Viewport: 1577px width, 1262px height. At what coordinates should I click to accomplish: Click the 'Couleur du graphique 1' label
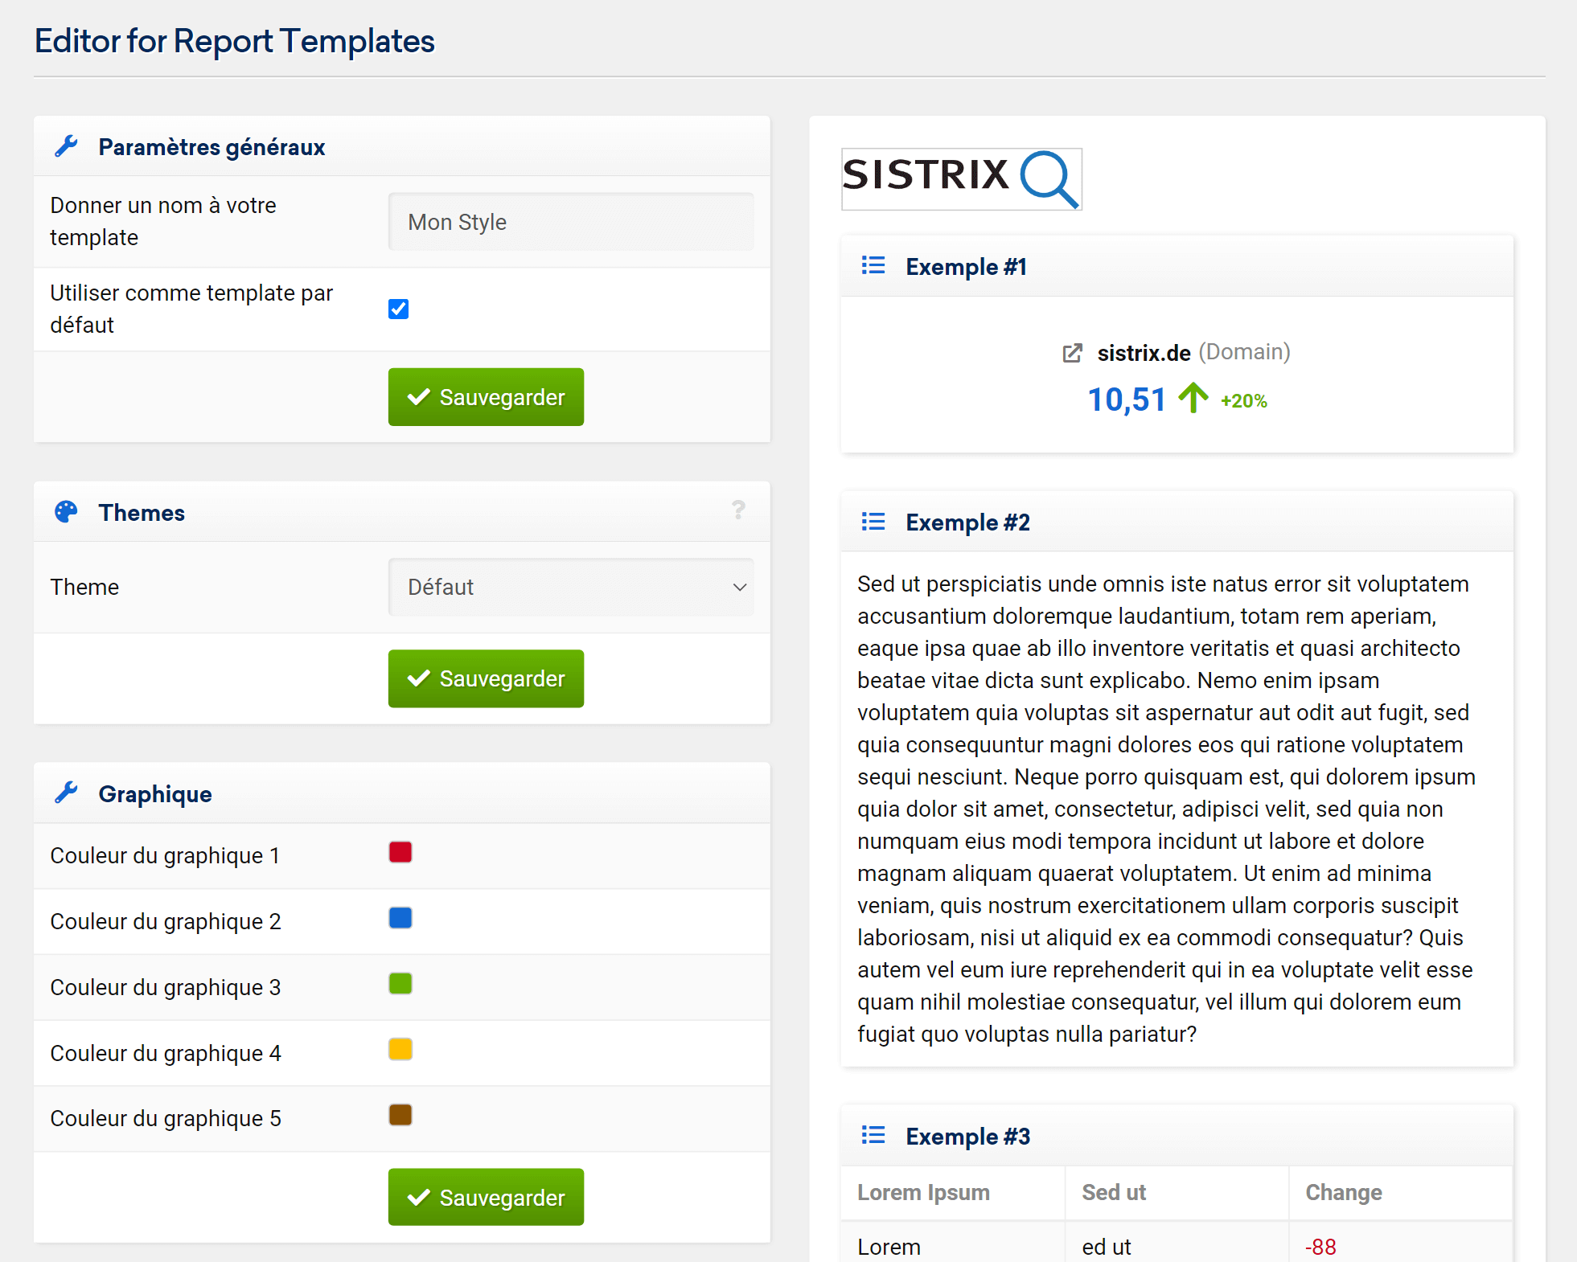pos(165,855)
